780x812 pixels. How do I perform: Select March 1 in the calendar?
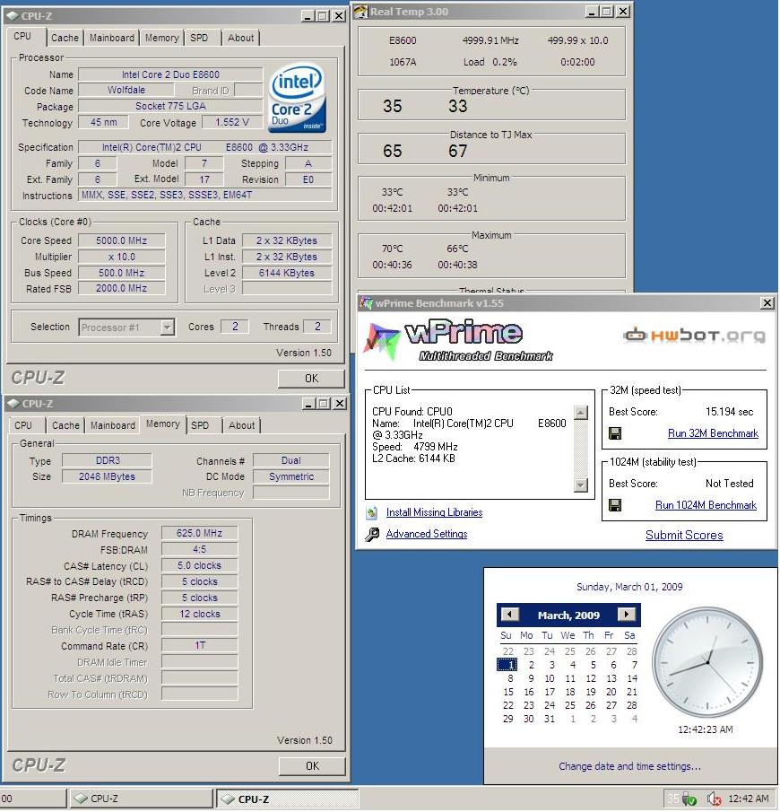tap(507, 665)
